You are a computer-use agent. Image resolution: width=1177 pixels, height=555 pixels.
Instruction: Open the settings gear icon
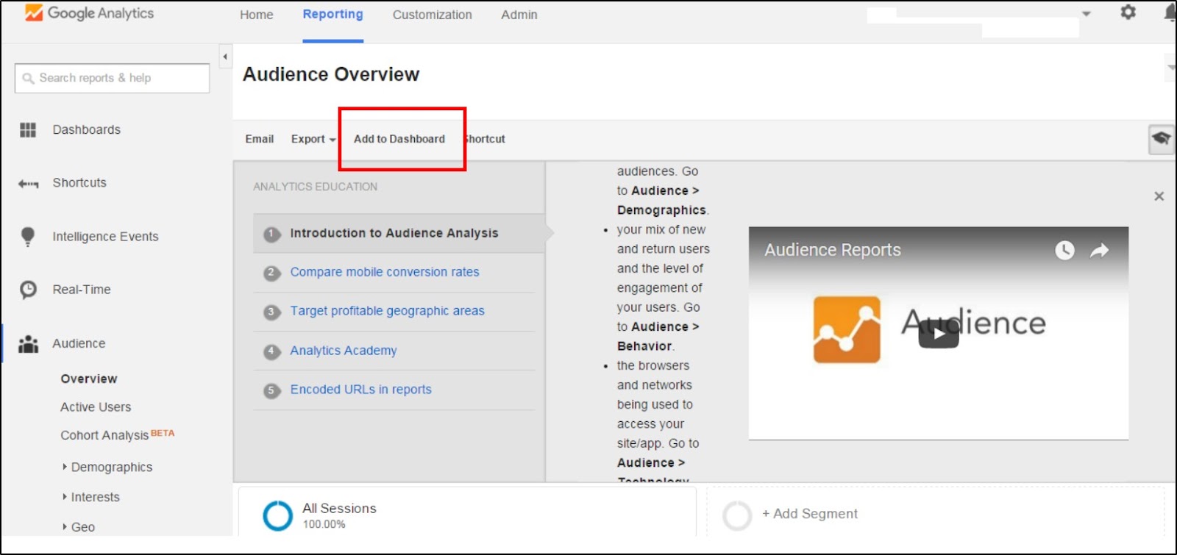point(1128,12)
